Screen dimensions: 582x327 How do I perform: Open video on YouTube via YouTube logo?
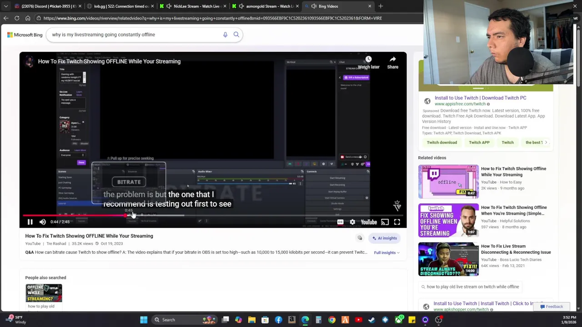369,222
